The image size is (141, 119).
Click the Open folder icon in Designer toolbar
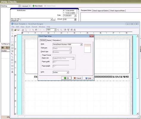15,30
